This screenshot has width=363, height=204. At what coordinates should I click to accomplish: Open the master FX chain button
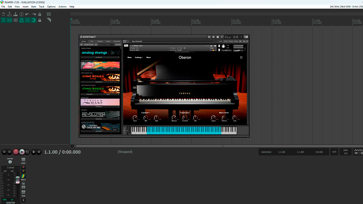click(23, 184)
